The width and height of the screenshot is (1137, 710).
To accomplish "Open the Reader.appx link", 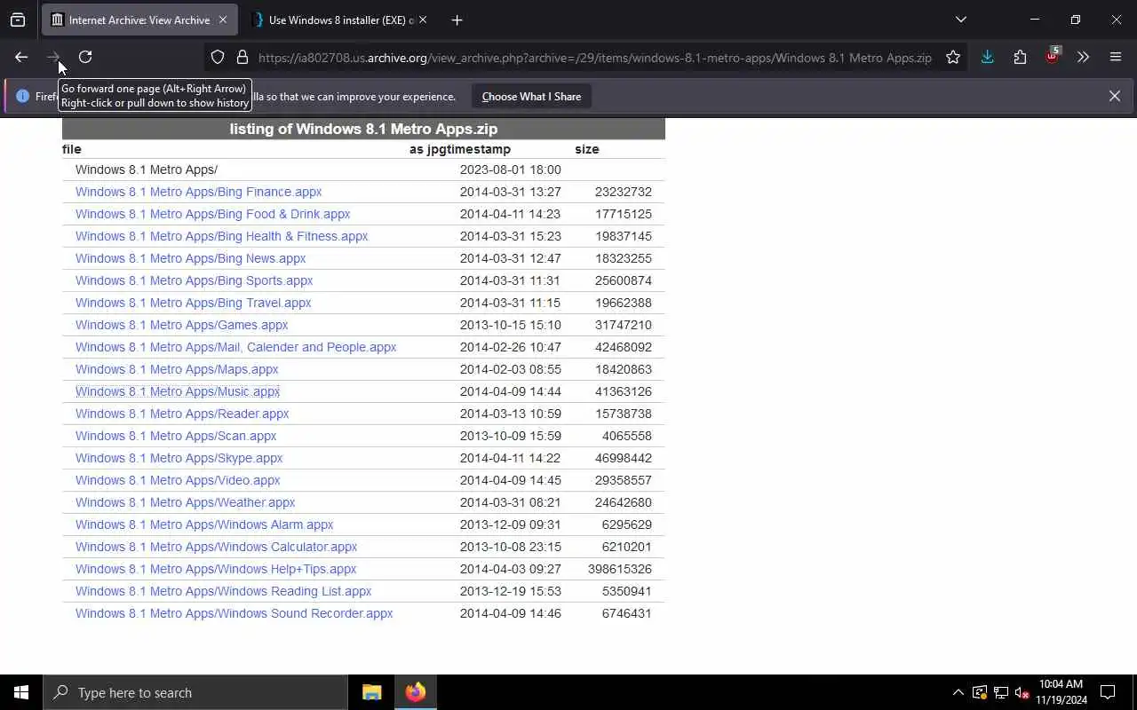I will 182,414.
